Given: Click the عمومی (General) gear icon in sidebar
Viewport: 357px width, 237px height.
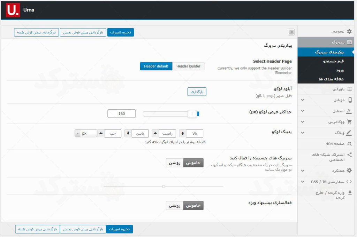Looking at the screenshot, I should click(x=350, y=32).
